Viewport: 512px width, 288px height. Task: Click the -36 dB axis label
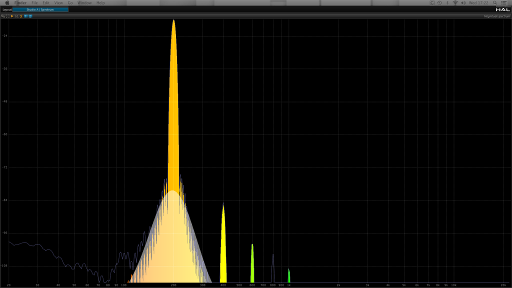click(x=4, y=68)
